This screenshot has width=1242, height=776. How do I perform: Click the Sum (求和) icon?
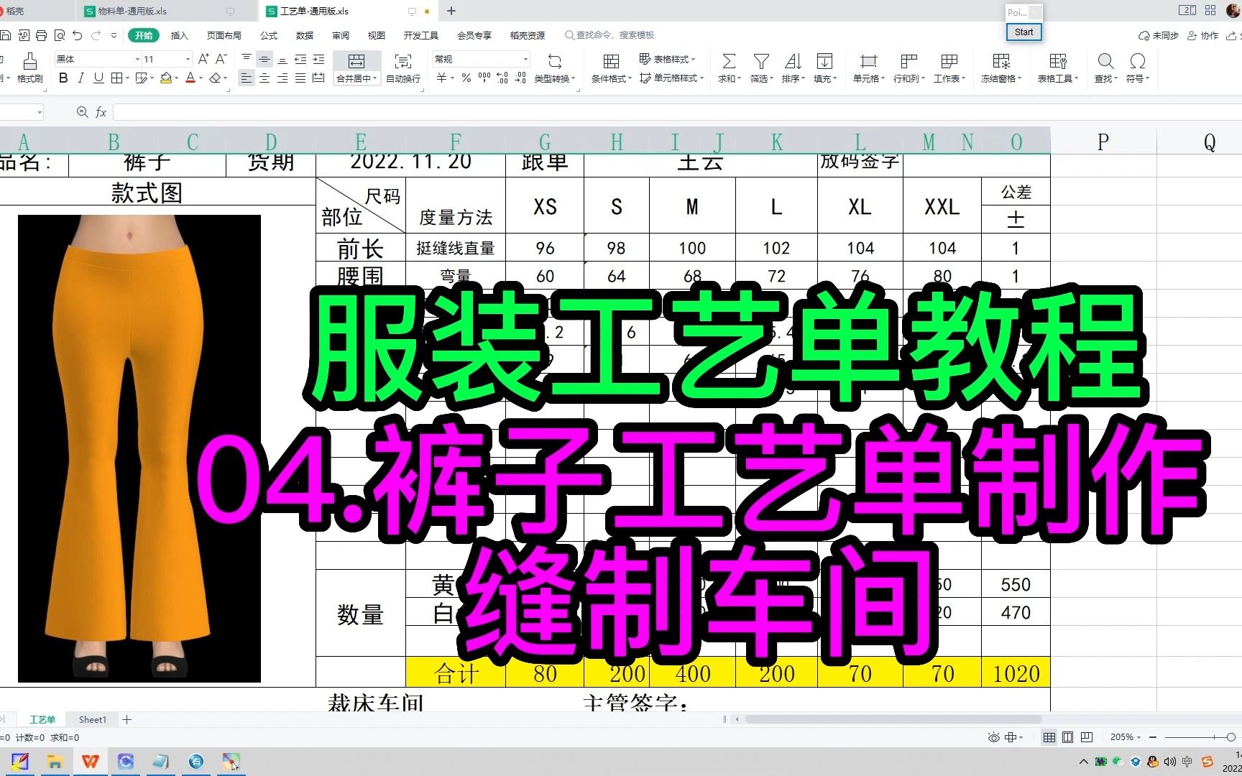pos(729,61)
